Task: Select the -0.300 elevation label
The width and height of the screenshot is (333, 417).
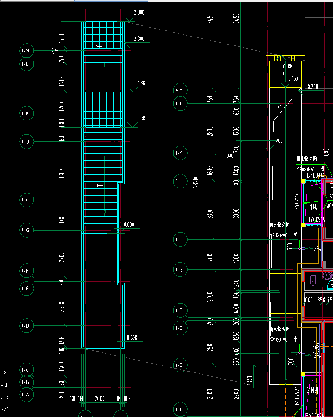Action: [287, 66]
